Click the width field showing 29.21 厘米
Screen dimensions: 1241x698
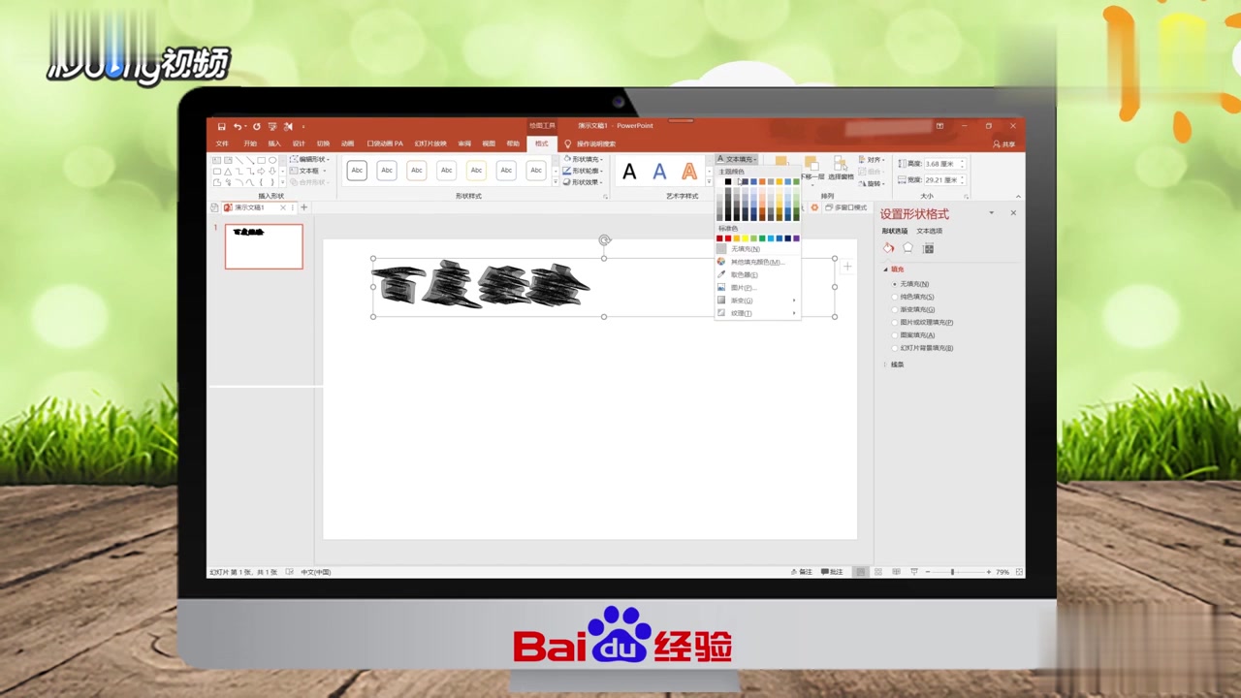944,179
